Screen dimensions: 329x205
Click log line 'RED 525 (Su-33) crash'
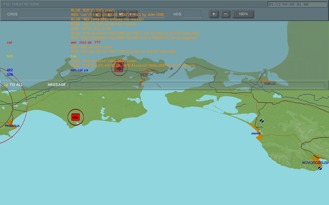92,47
